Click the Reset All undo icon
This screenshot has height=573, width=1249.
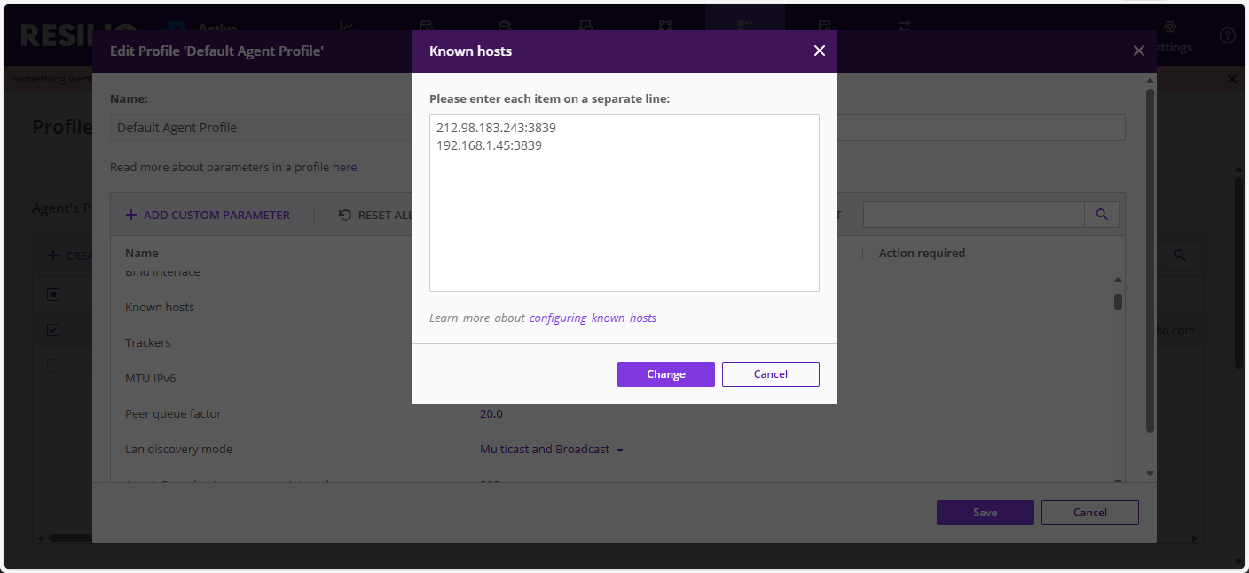(x=345, y=215)
